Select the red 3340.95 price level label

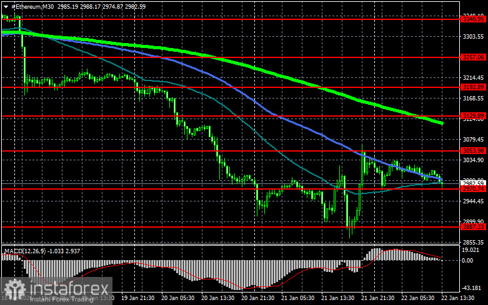tap(474, 19)
